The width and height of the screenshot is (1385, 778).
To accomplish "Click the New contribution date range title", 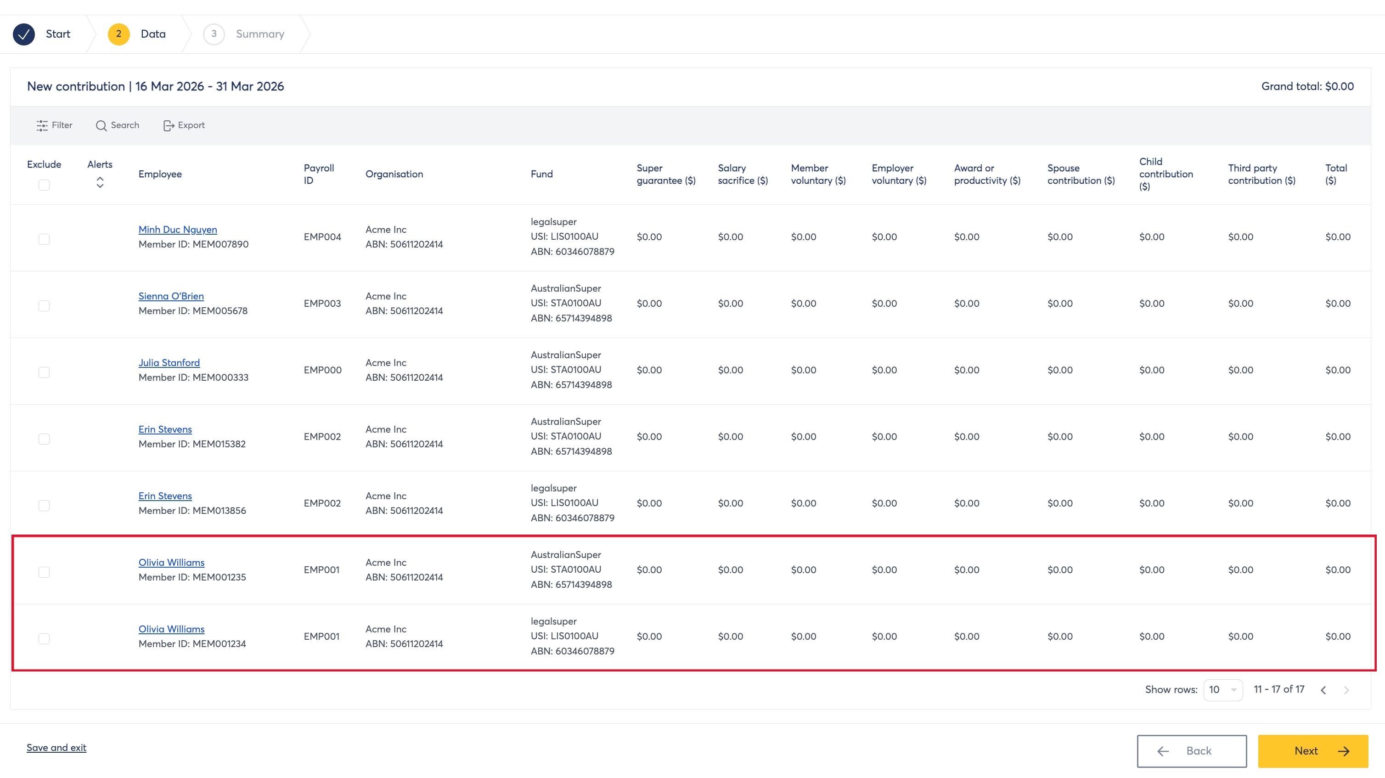I will coord(155,86).
